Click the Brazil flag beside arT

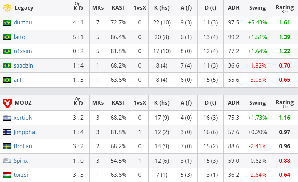pyautogui.click(x=7, y=80)
